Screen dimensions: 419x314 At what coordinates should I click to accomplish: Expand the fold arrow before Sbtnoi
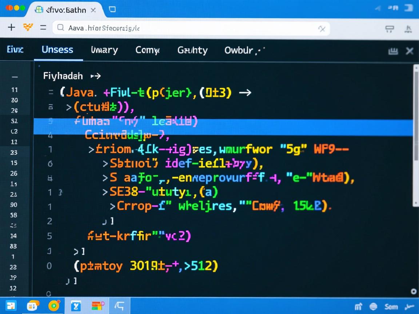click(x=105, y=164)
